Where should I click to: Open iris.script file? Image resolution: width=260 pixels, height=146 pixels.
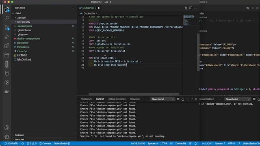click(x=22, y=51)
